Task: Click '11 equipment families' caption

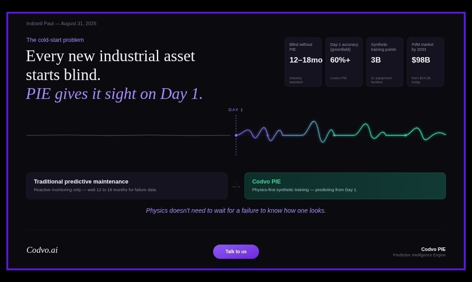Action: 381,80
